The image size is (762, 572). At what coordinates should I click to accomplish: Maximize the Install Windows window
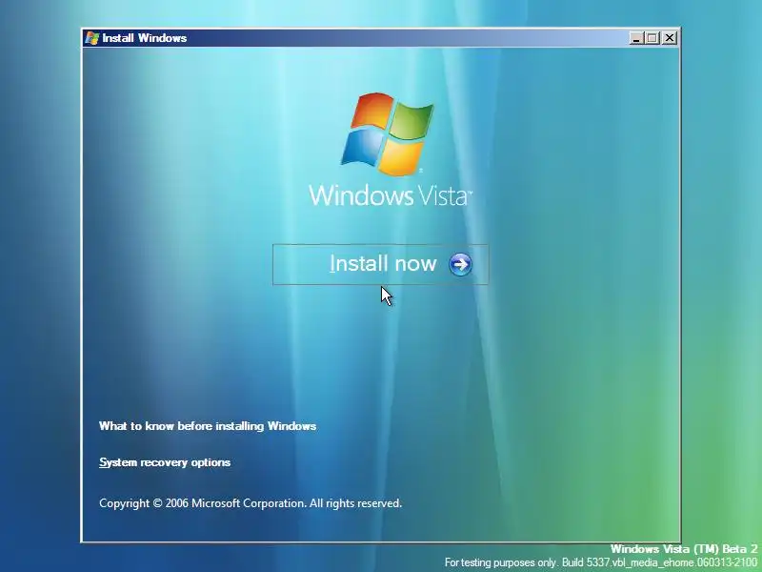pos(652,38)
